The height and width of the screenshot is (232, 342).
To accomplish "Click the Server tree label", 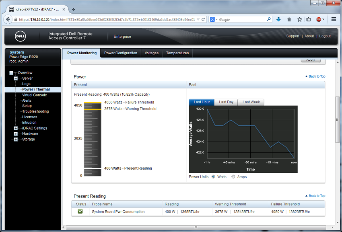I will point(27,78).
